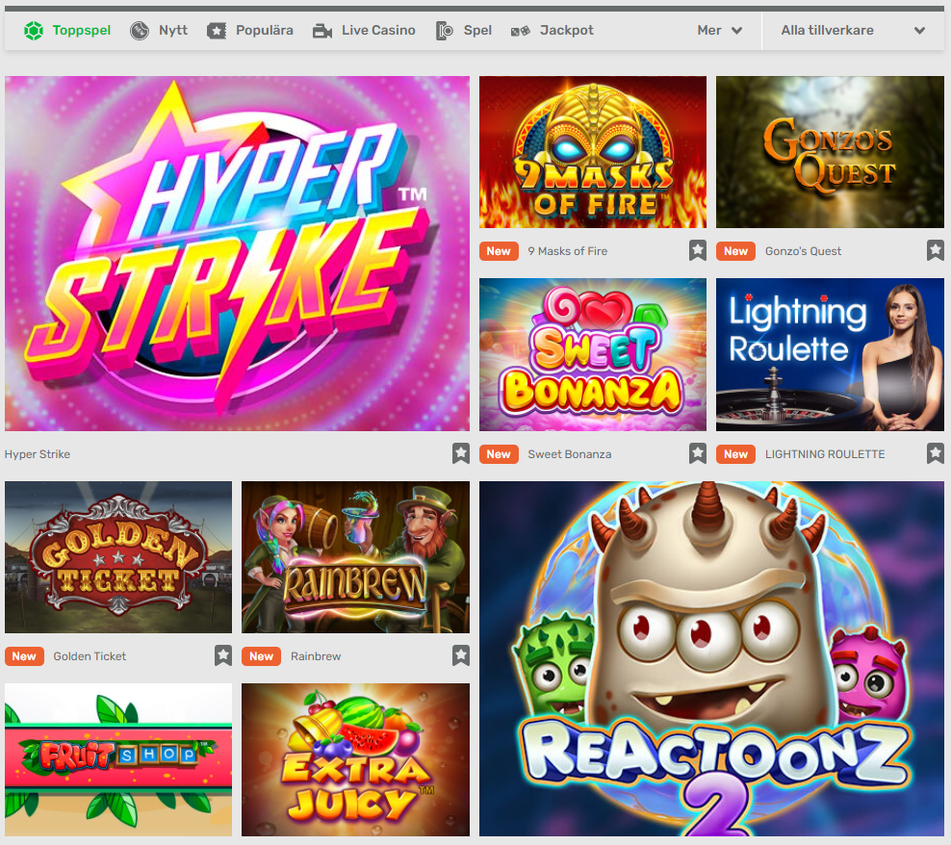Click the New badge beside LIGHTNING ROULETTE
Image resolution: width=951 pixels, height=845 pixels.
(x=735, y=453)
